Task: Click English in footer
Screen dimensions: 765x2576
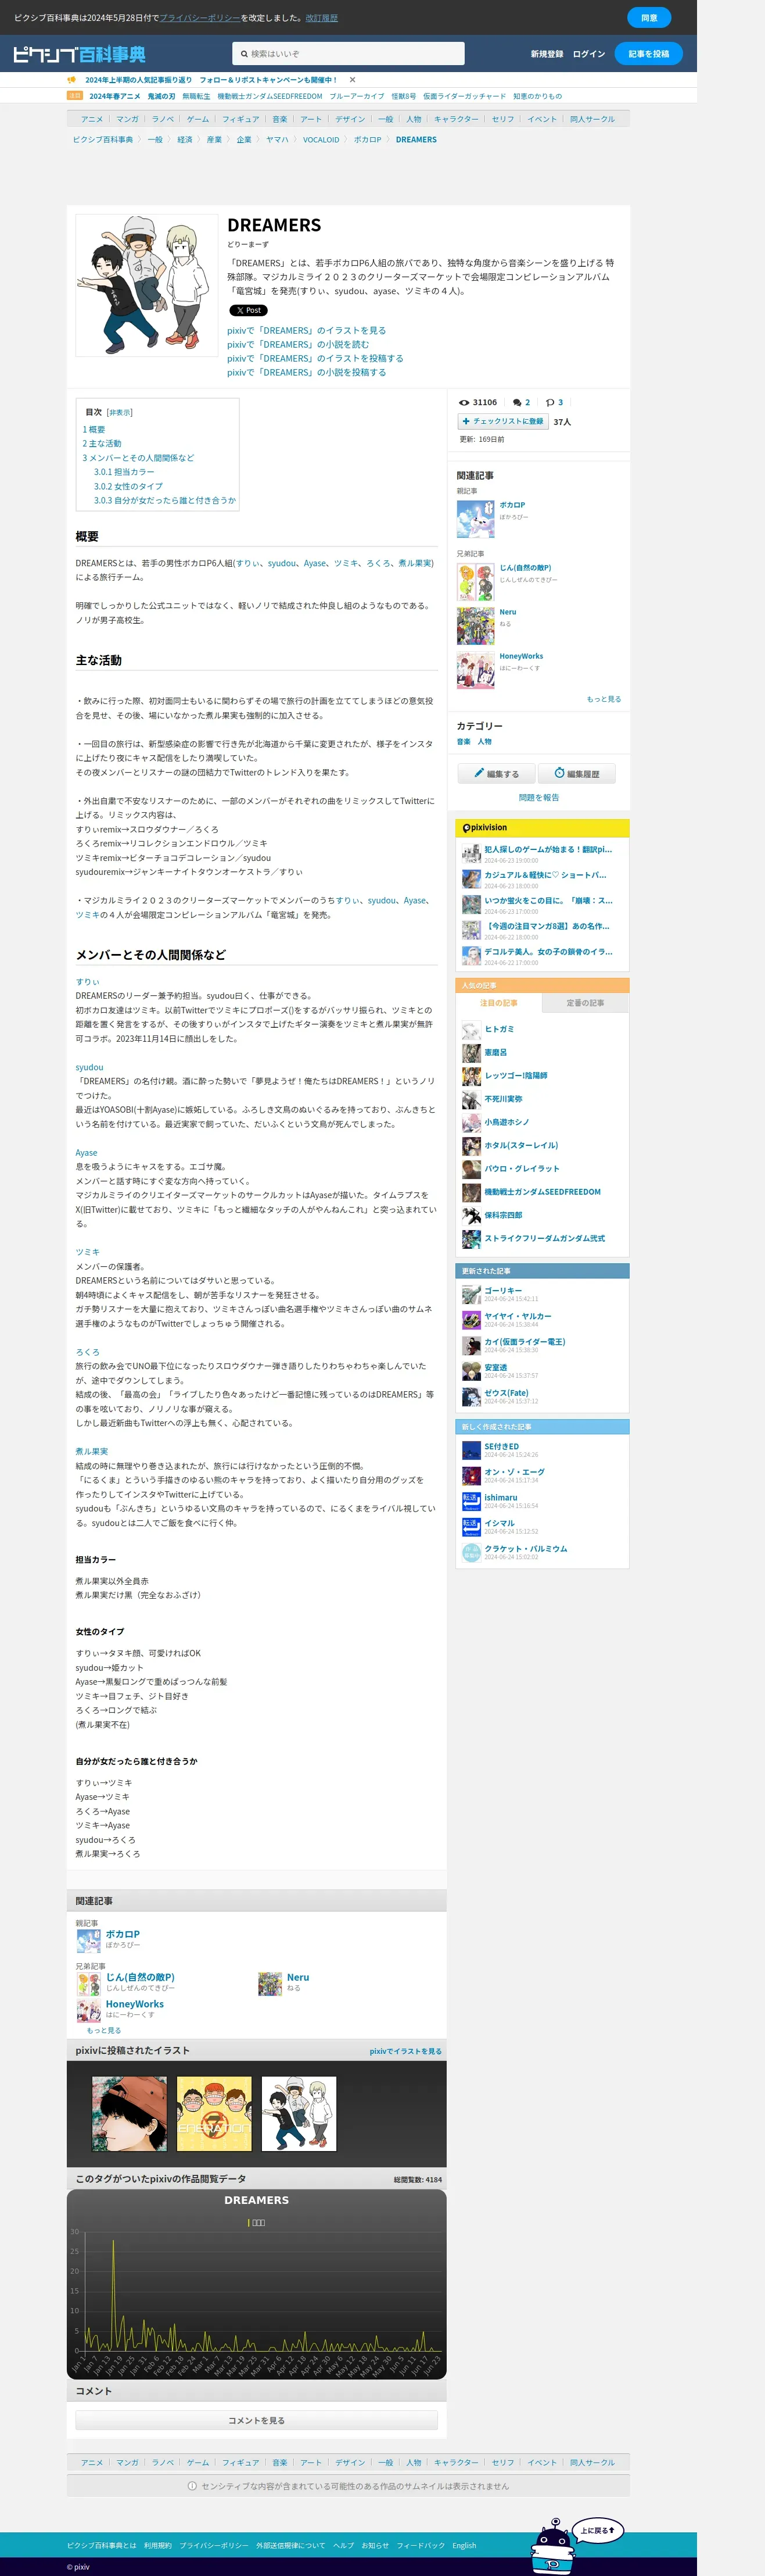Action: 464,2545
